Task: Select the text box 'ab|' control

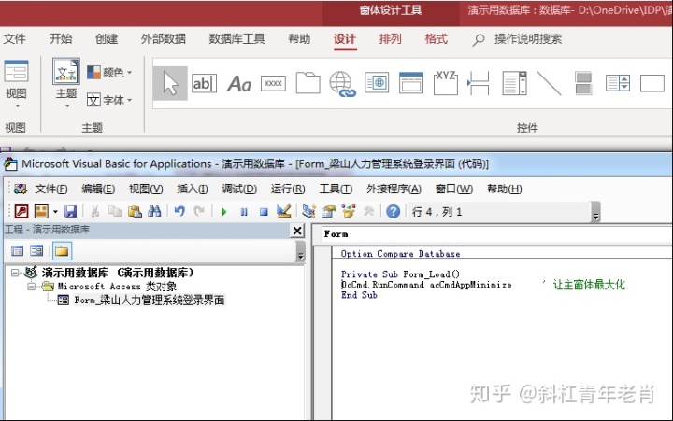Action: tap(204, 83)
